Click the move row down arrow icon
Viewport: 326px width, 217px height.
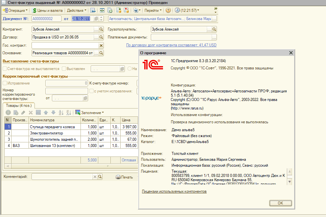54,112
